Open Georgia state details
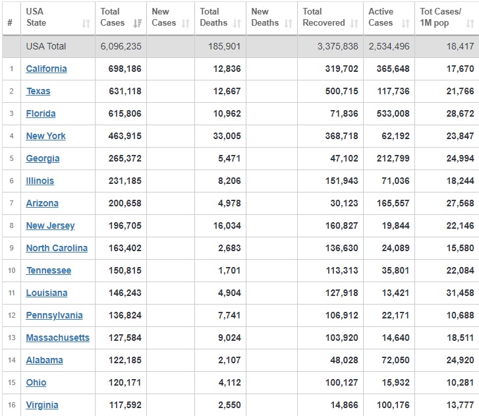The image size is (479, 416). click(x=43, y=158)
